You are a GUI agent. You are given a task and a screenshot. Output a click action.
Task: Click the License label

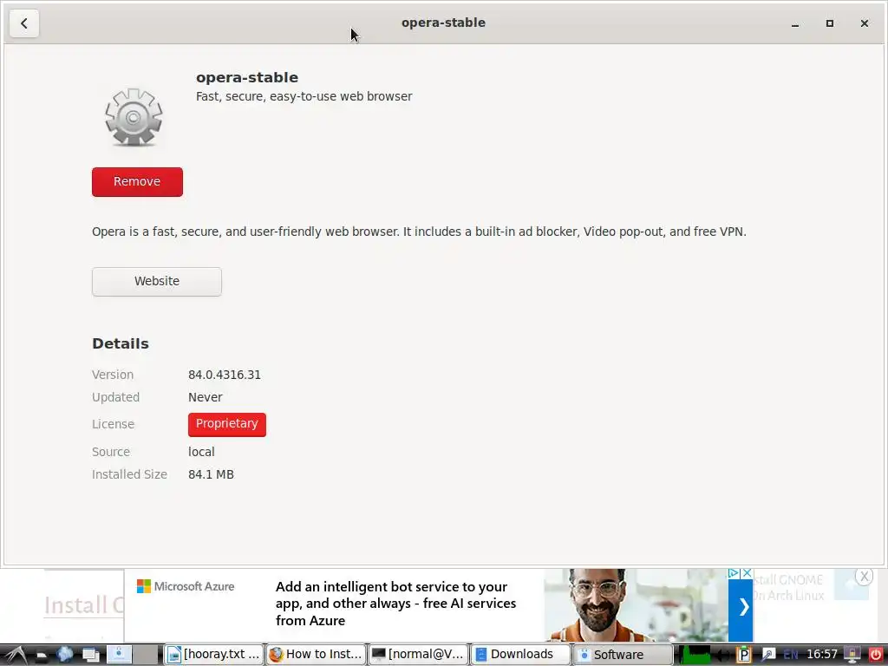113,424
